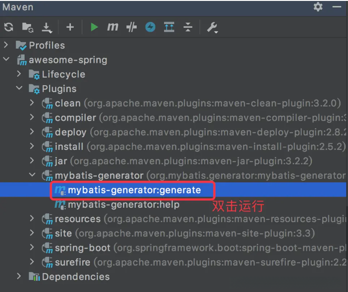Expand the spring-boot plugin

click(x=32, y=247)
